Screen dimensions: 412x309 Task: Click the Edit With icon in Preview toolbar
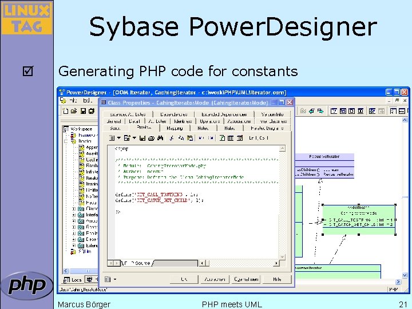click(127, 138)
